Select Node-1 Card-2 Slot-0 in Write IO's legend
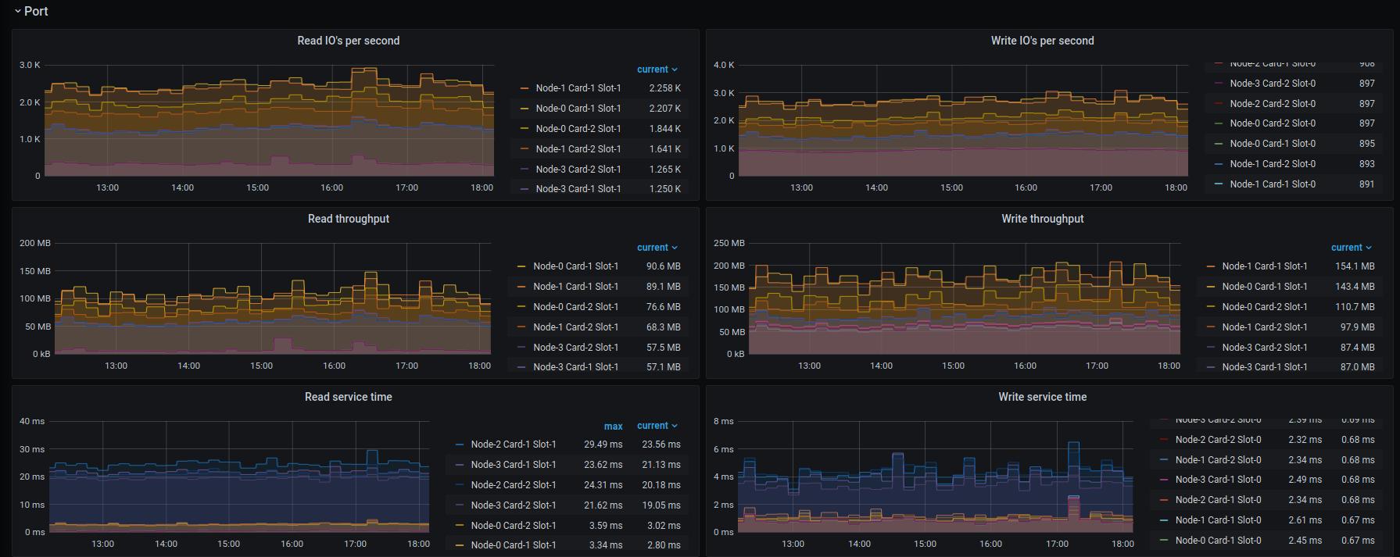This screenshot has width=1400, height=557. (1273, 164)
